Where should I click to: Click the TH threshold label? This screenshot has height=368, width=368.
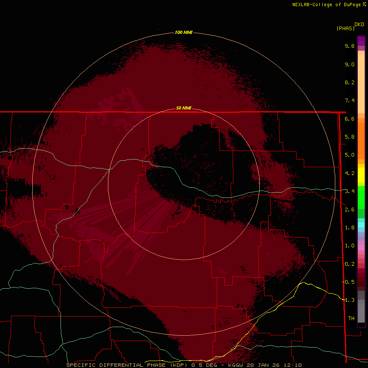tap(351, 319)
